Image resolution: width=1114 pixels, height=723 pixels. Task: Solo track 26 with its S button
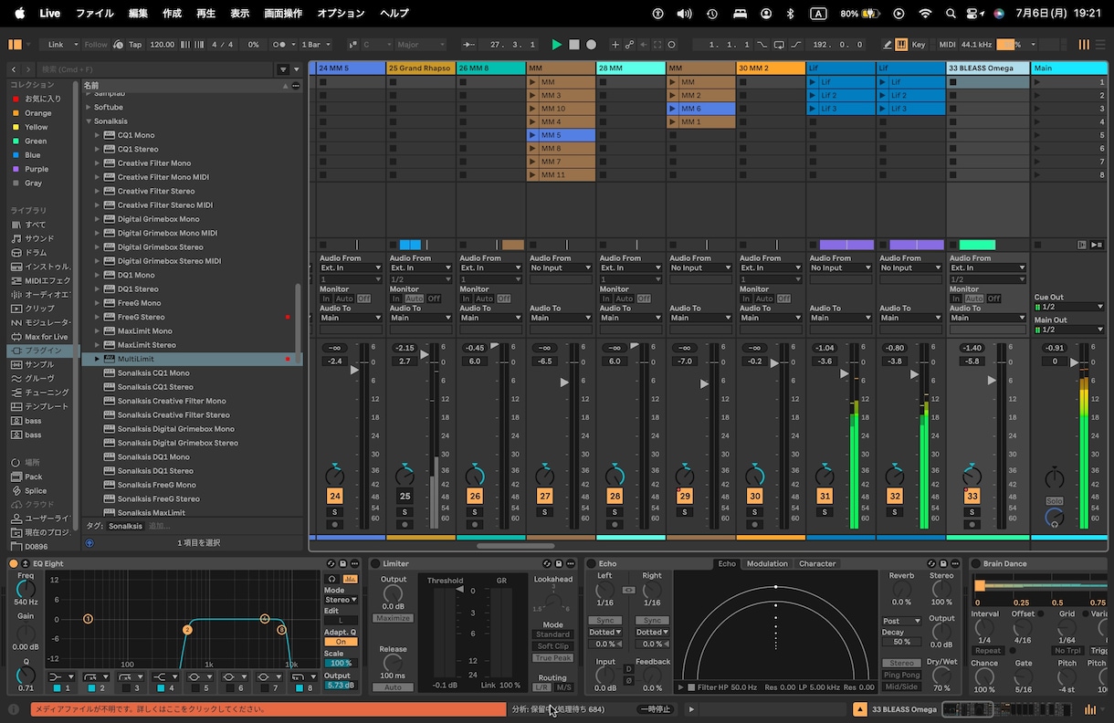[x=475, y=512]
